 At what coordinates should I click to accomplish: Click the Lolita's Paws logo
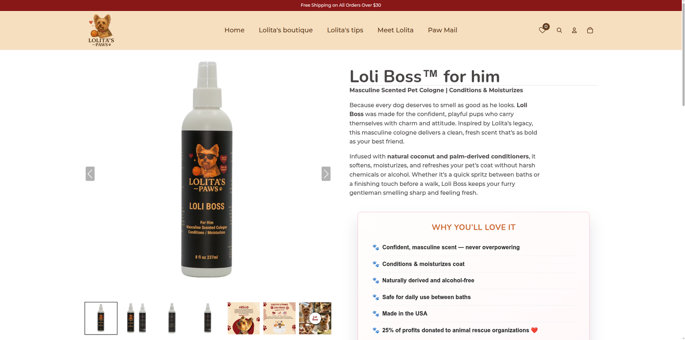101,30
